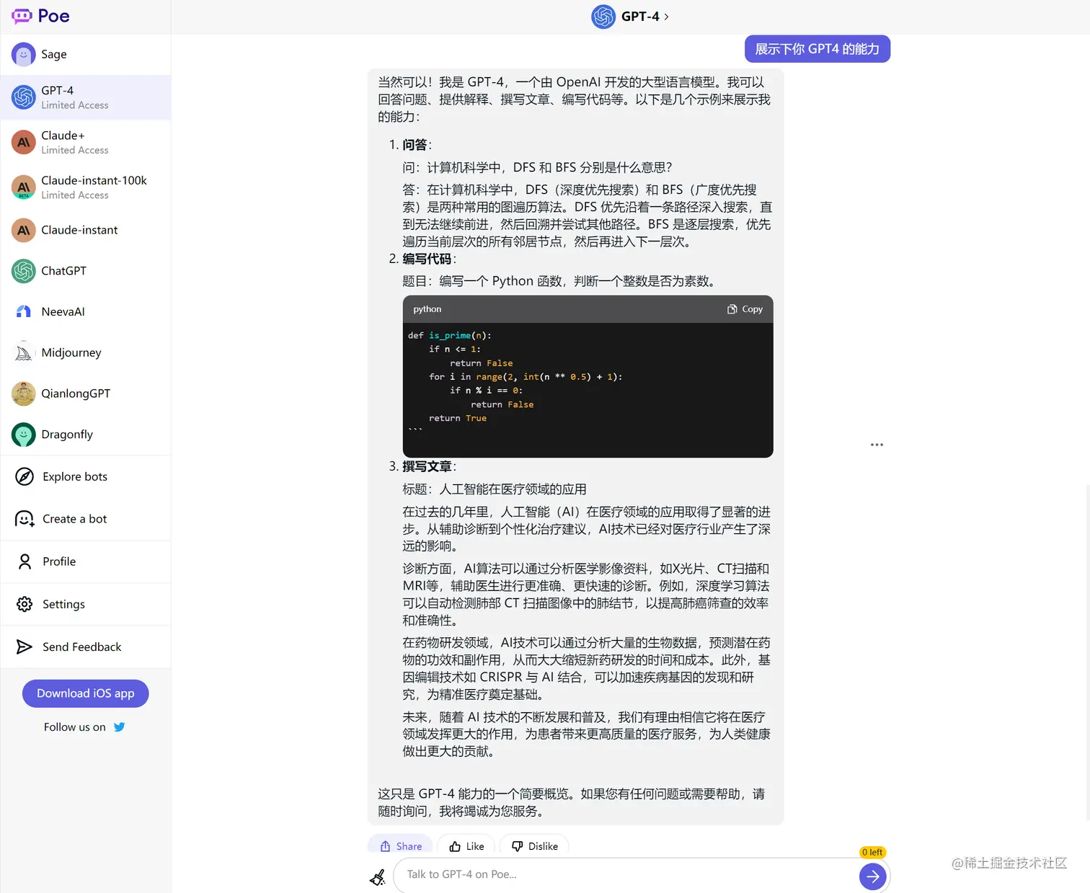This screenshot has height=893, width=1090.
Task: Click the Explore bots compass icon
Action: point(25,476)
